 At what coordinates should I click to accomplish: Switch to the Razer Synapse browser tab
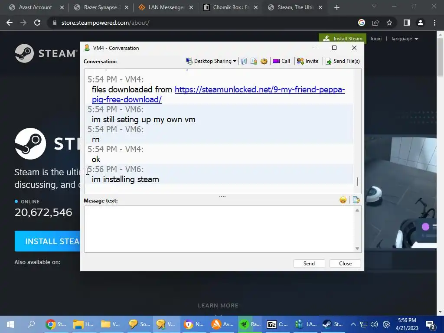97,7
